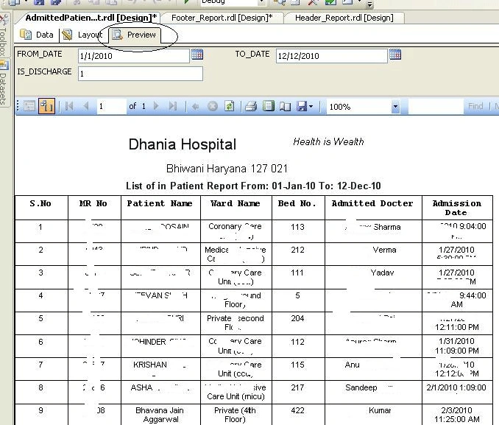Click the IS_DISCHARGE input field
499x425 pixels.
click(141, 74)
